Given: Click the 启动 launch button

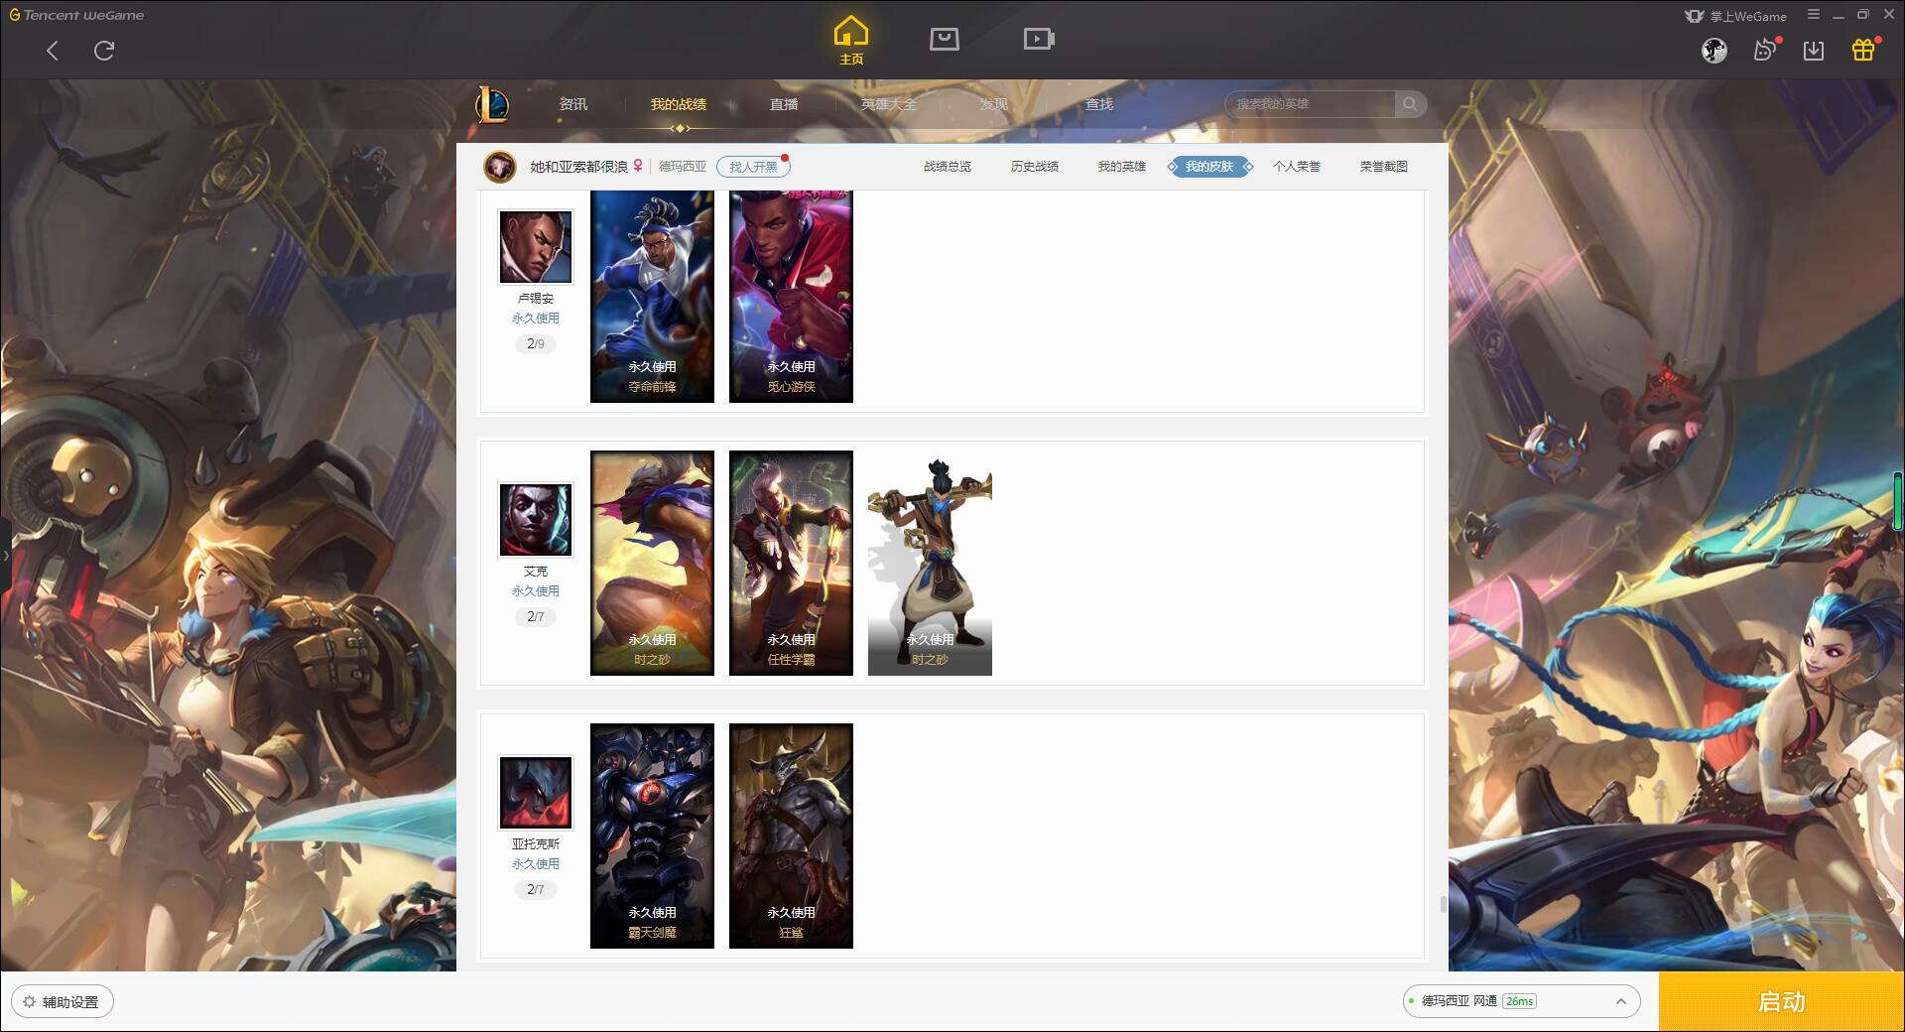Looking at the screenshot, I should (x=1782, y=1001).
